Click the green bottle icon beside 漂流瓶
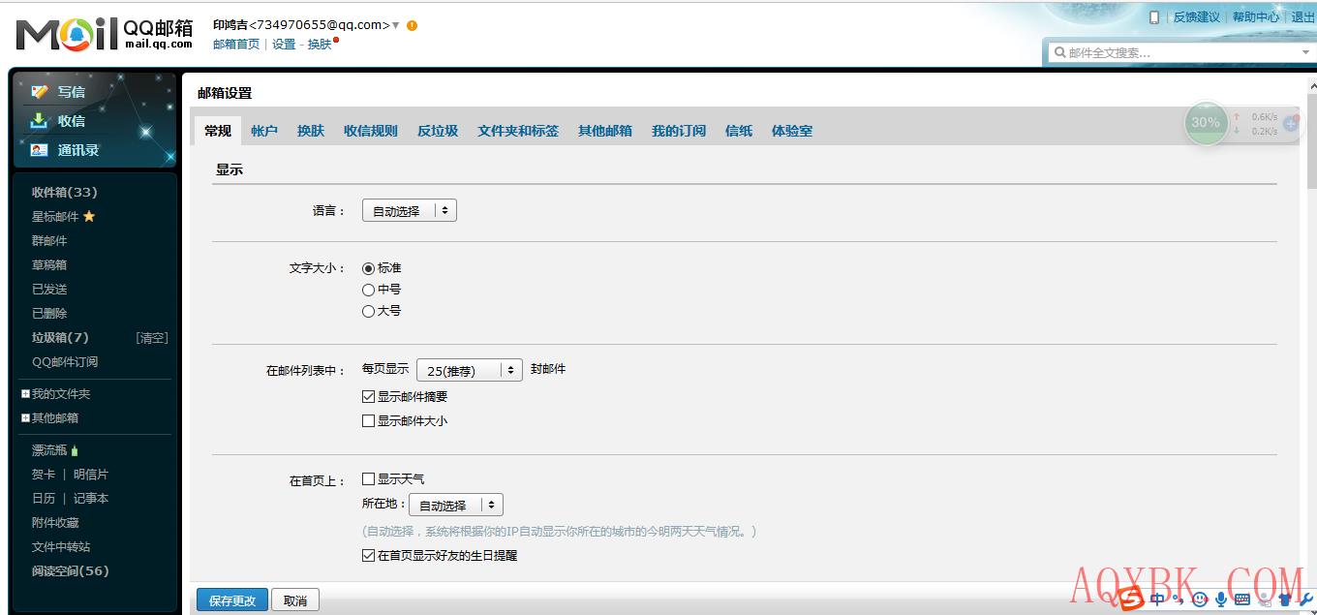This screenshot has height=615, width=1317. click(x=75, y=450)
